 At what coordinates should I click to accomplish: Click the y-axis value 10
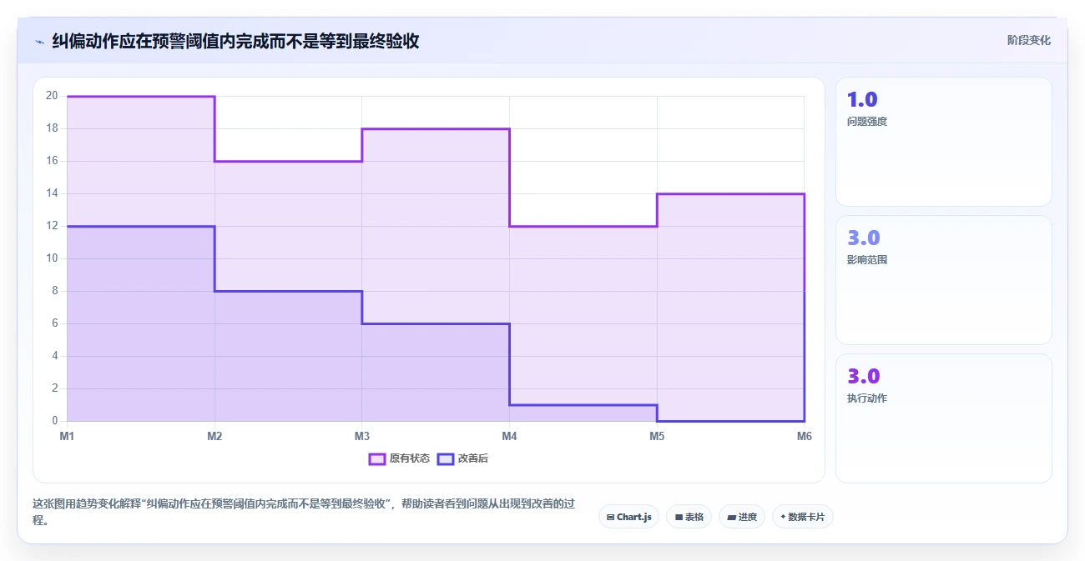[x=52, y=258]
